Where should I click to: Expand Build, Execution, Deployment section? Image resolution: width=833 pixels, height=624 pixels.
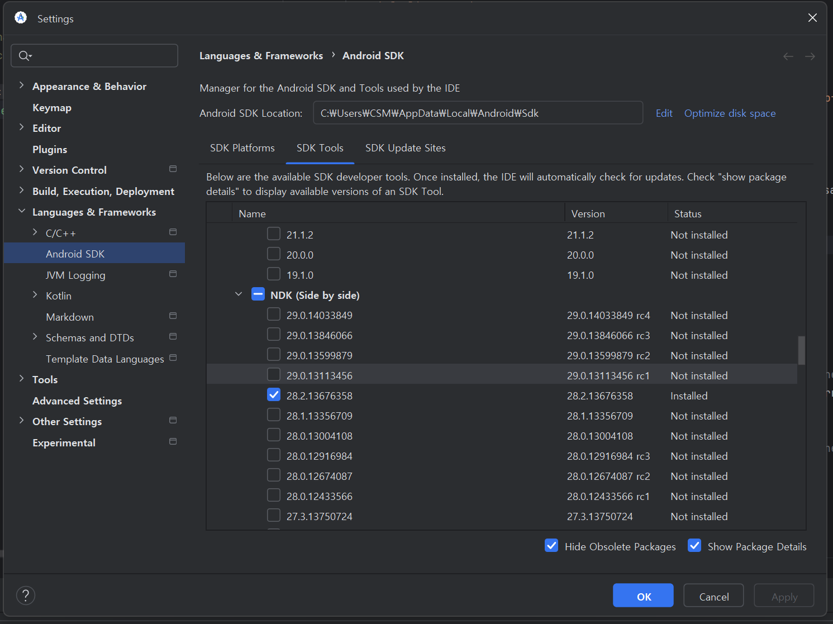(x=21, y=190)
